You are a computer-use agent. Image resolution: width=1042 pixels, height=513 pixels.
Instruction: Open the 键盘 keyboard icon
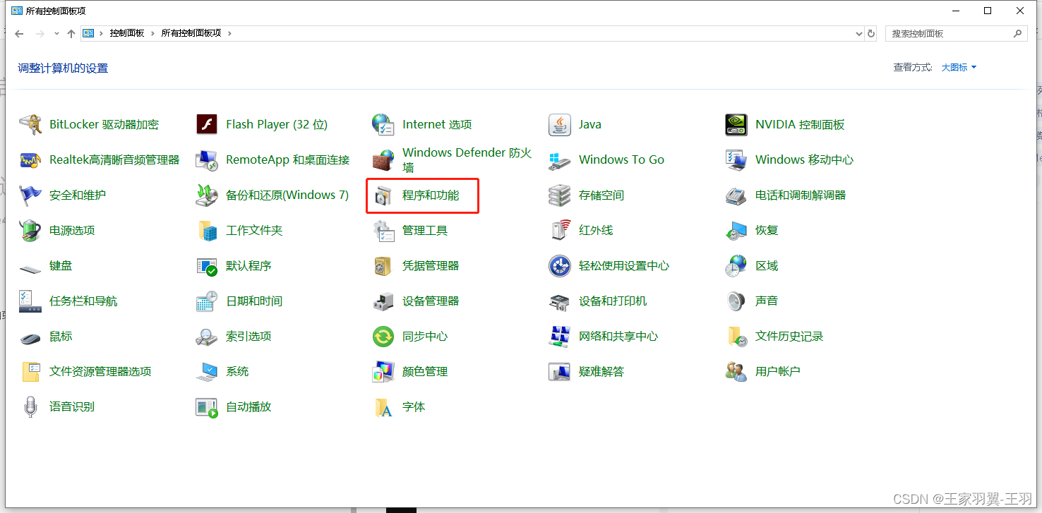click(x=30, y=268)
